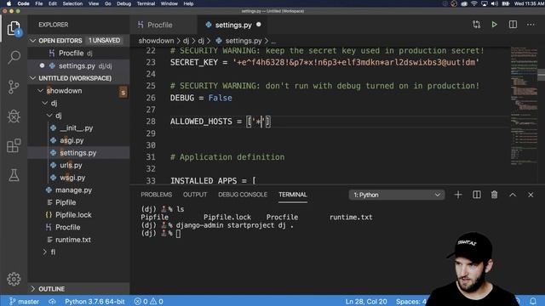This screenshot has width=545, height=306.
Task: Switch to the PROBLEMS panel tab
Action: pyautogui.click(x=156, y=195)
